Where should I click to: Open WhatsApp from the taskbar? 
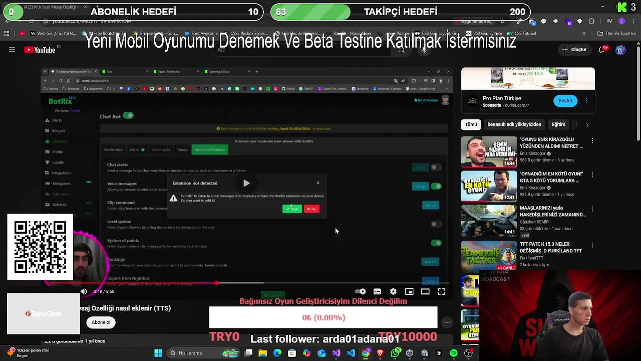[x=395, y=353]
